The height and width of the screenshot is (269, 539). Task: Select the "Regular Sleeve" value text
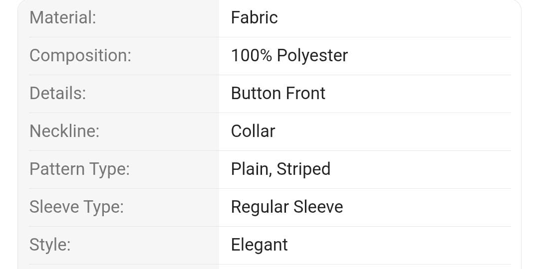click(287, 207)
